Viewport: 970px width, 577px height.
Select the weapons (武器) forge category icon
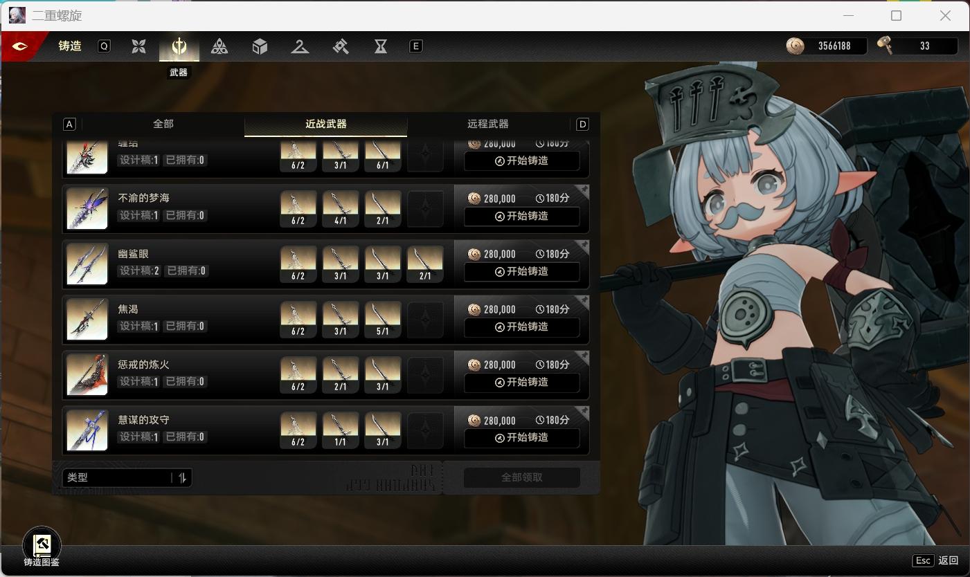click(179, 46)
